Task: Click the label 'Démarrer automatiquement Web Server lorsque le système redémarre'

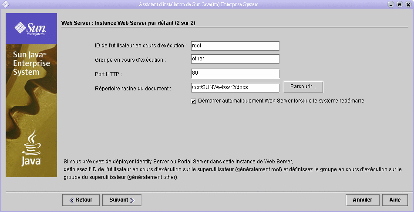Action: coord(282,101)
